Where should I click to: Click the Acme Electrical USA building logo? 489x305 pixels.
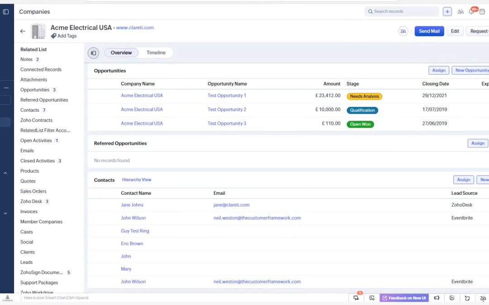coord(38,31)
